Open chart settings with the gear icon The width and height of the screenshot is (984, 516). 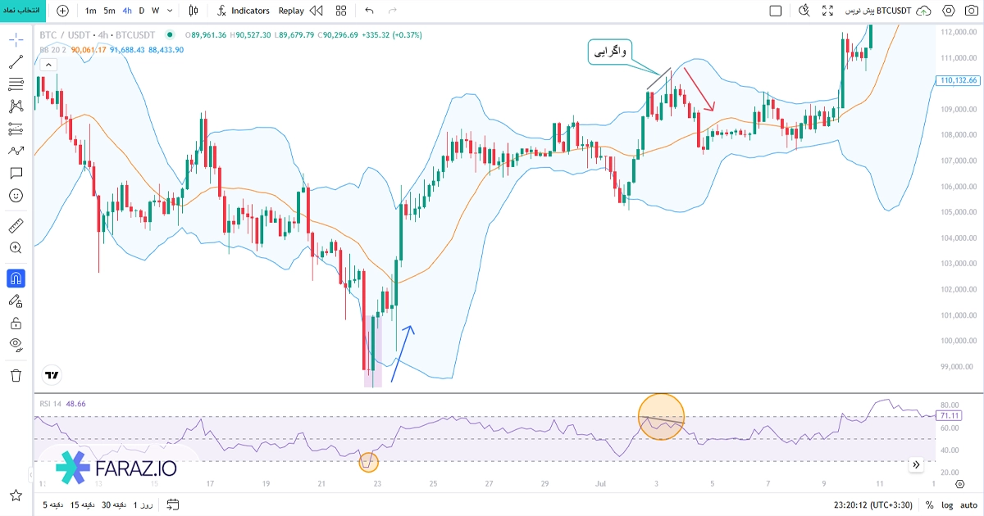948,11
